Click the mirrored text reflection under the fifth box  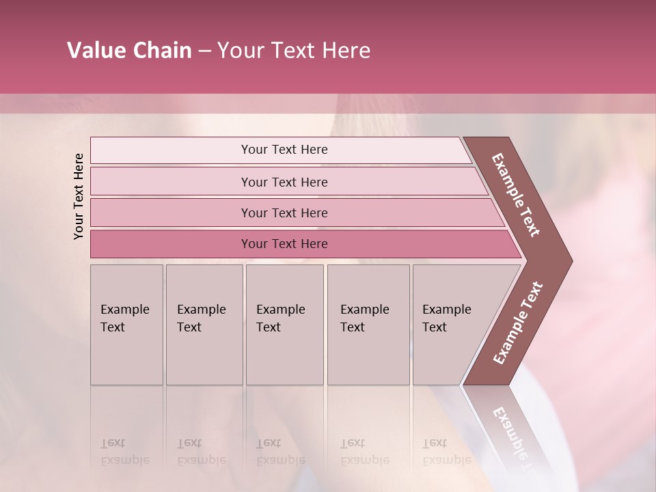[x=447, y=451]
